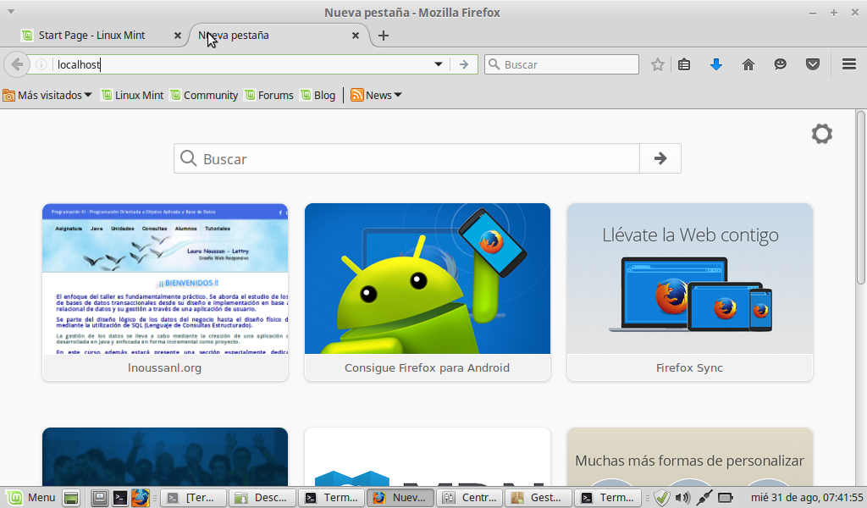This screenshot has height=508, width=867.
Task: Go to Firefox home page icon
Action: coord(748,64)
